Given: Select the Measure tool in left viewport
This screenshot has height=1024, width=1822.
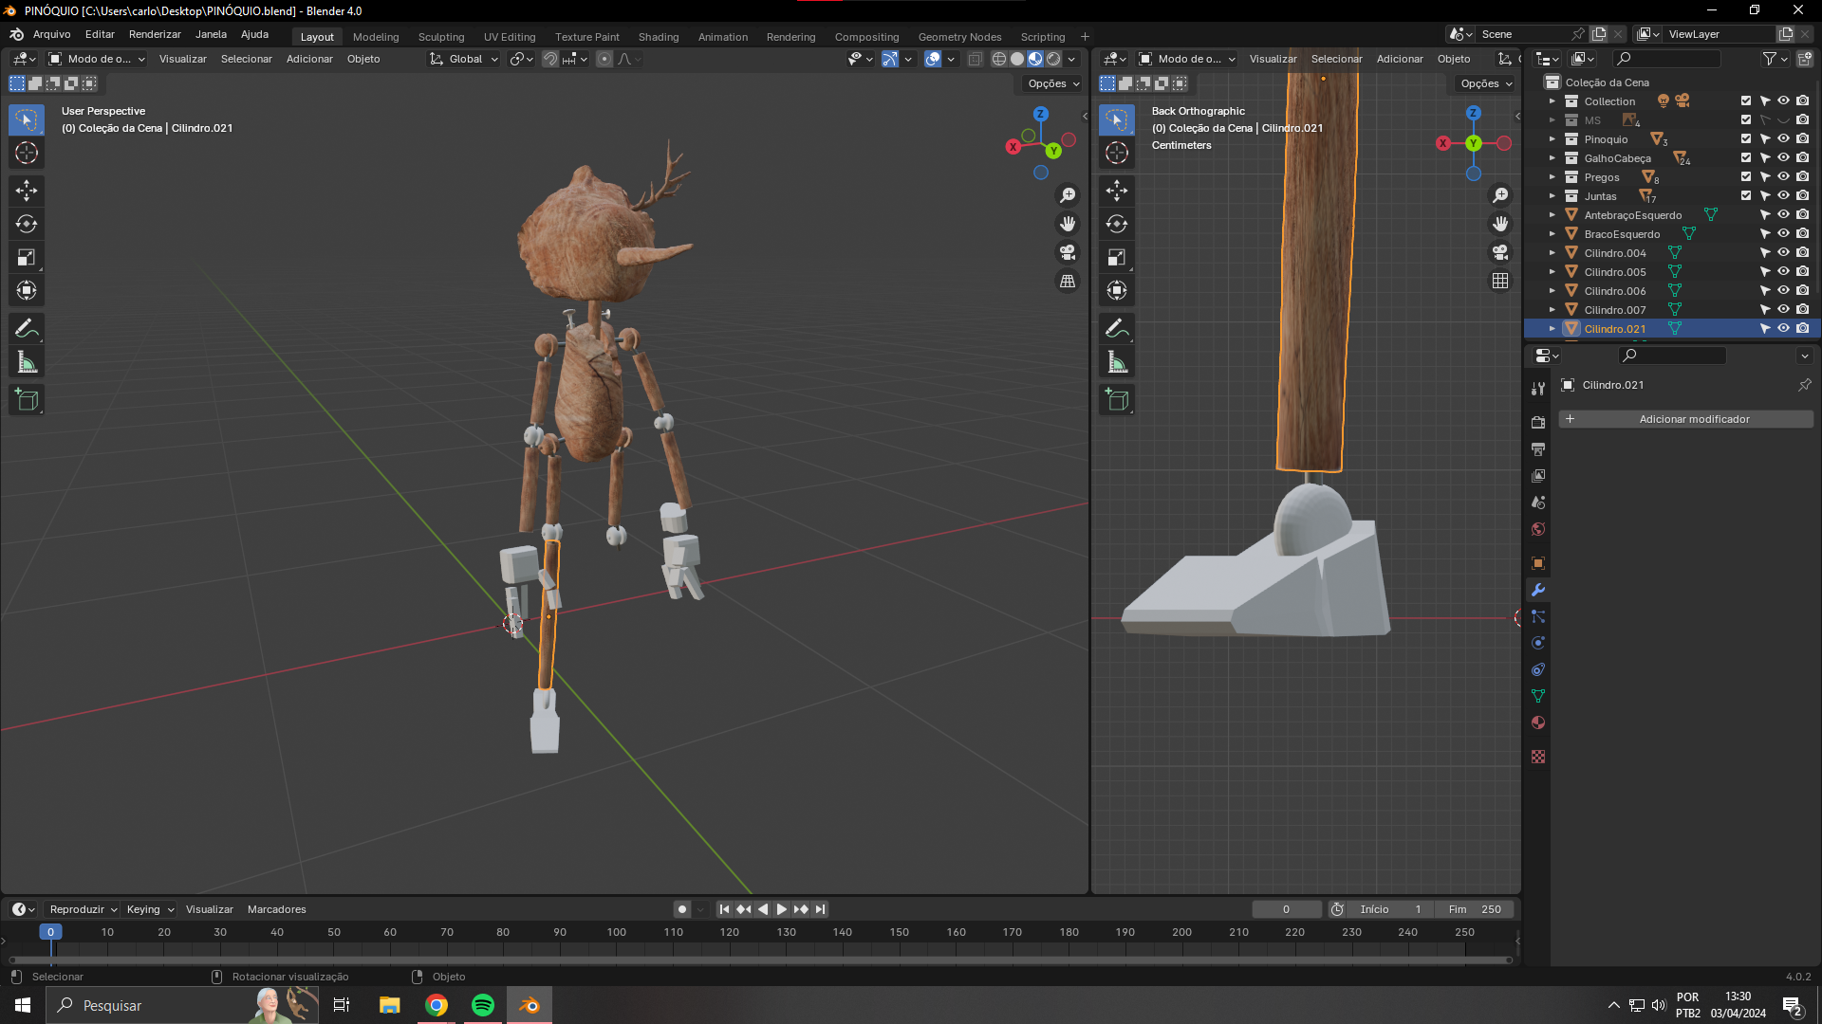Looking at the screenshot, I should tap(27, 362).
